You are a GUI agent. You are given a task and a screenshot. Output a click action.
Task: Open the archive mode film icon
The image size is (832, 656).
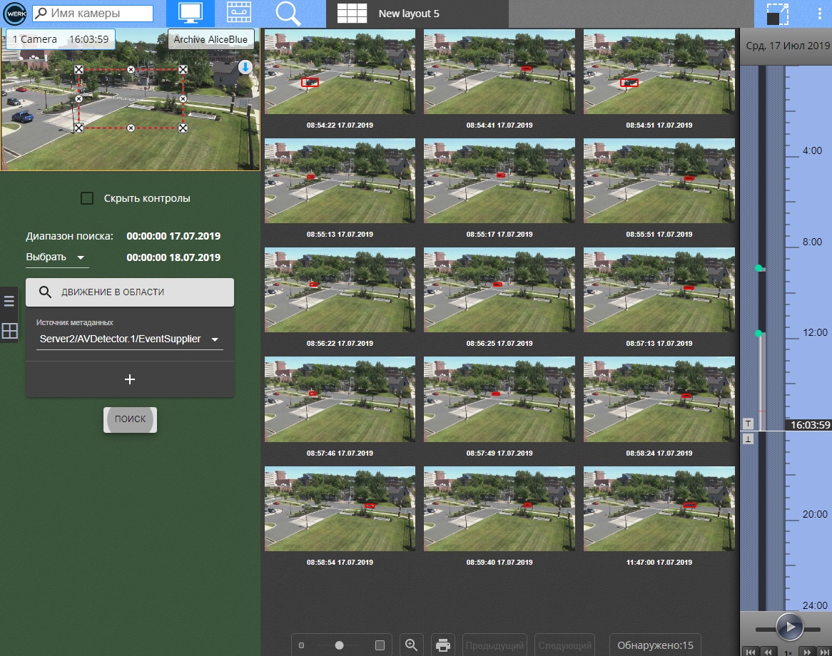(239, 14)
